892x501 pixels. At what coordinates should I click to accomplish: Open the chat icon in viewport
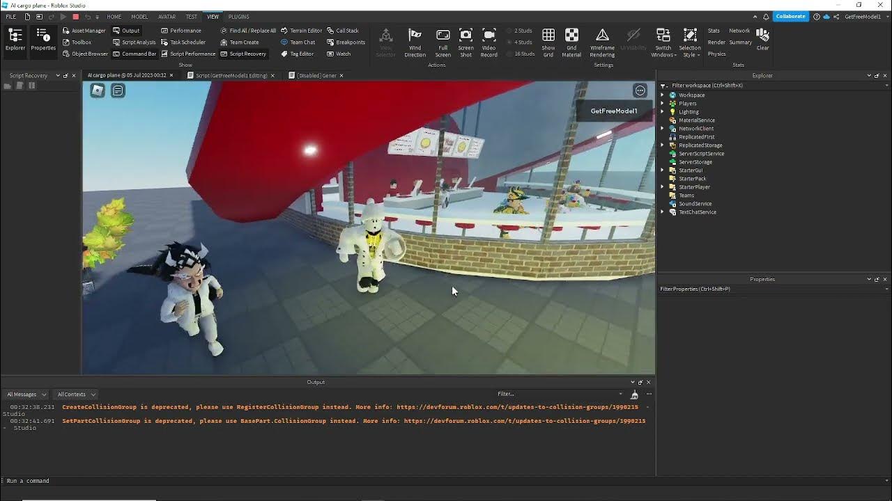pos(118,90)
